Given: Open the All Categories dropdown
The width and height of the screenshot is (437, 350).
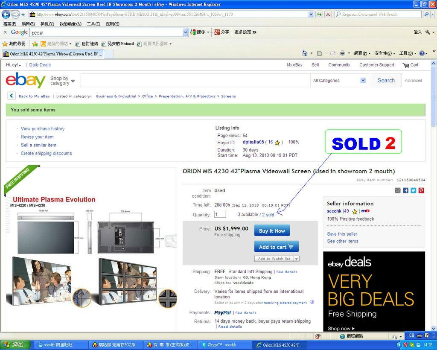Looking at the screenshot, I should 339,80.
